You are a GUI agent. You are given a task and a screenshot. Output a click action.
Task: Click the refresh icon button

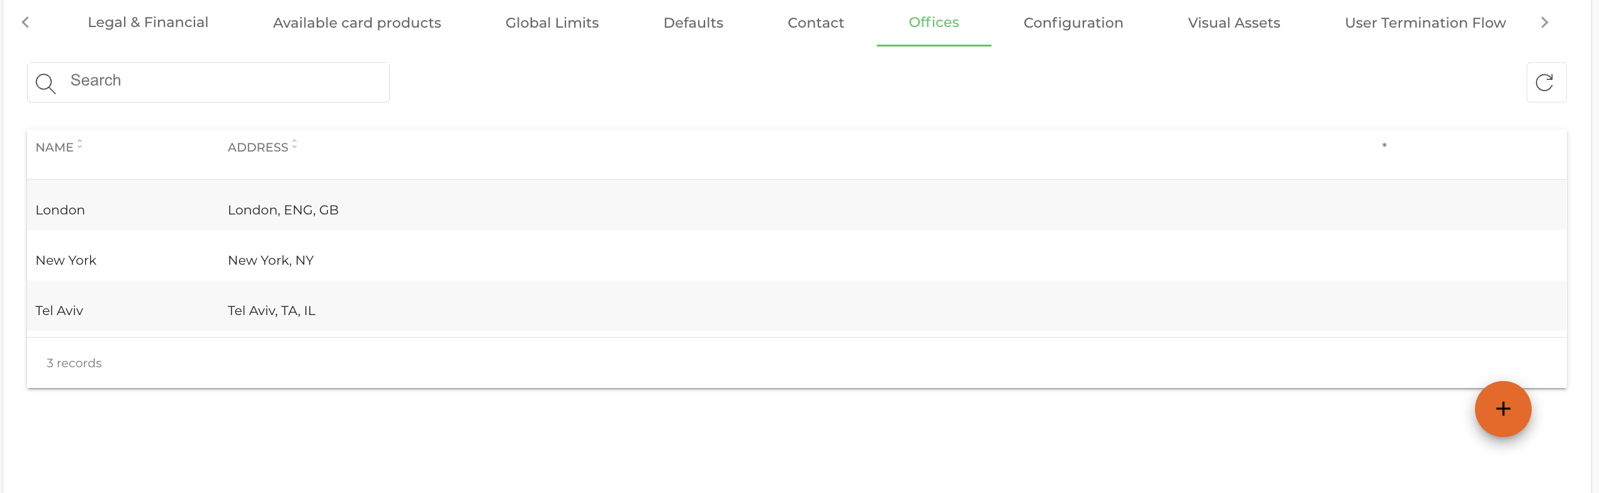click(1545, 82)
